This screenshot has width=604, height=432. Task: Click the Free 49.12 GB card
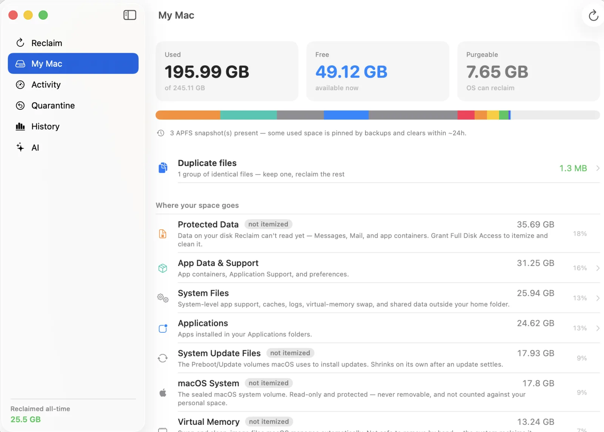pyautogui.click(x=378, y=71)
